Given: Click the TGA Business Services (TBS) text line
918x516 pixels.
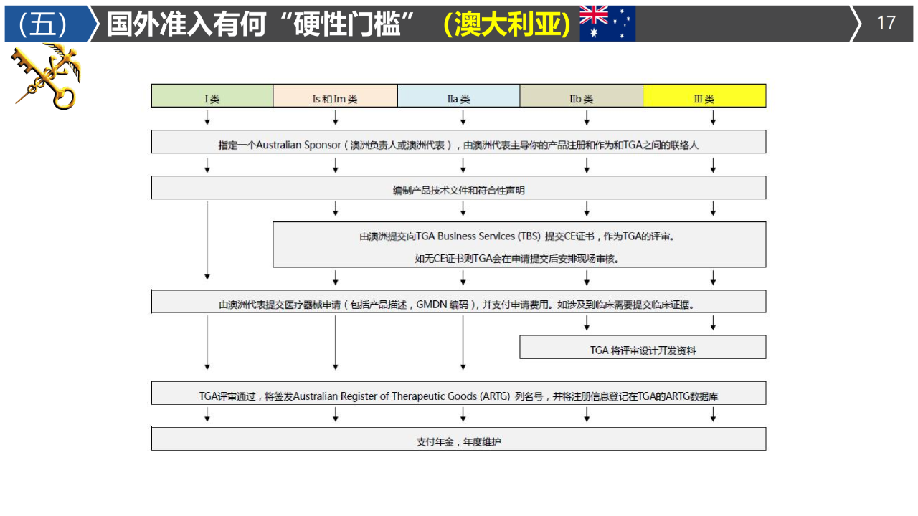Looking at the screenshot, I should tap(516, 236).
